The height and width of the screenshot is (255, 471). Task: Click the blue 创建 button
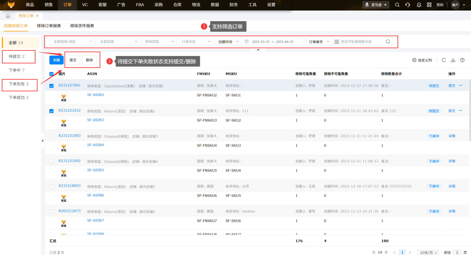tap(56, 60)
